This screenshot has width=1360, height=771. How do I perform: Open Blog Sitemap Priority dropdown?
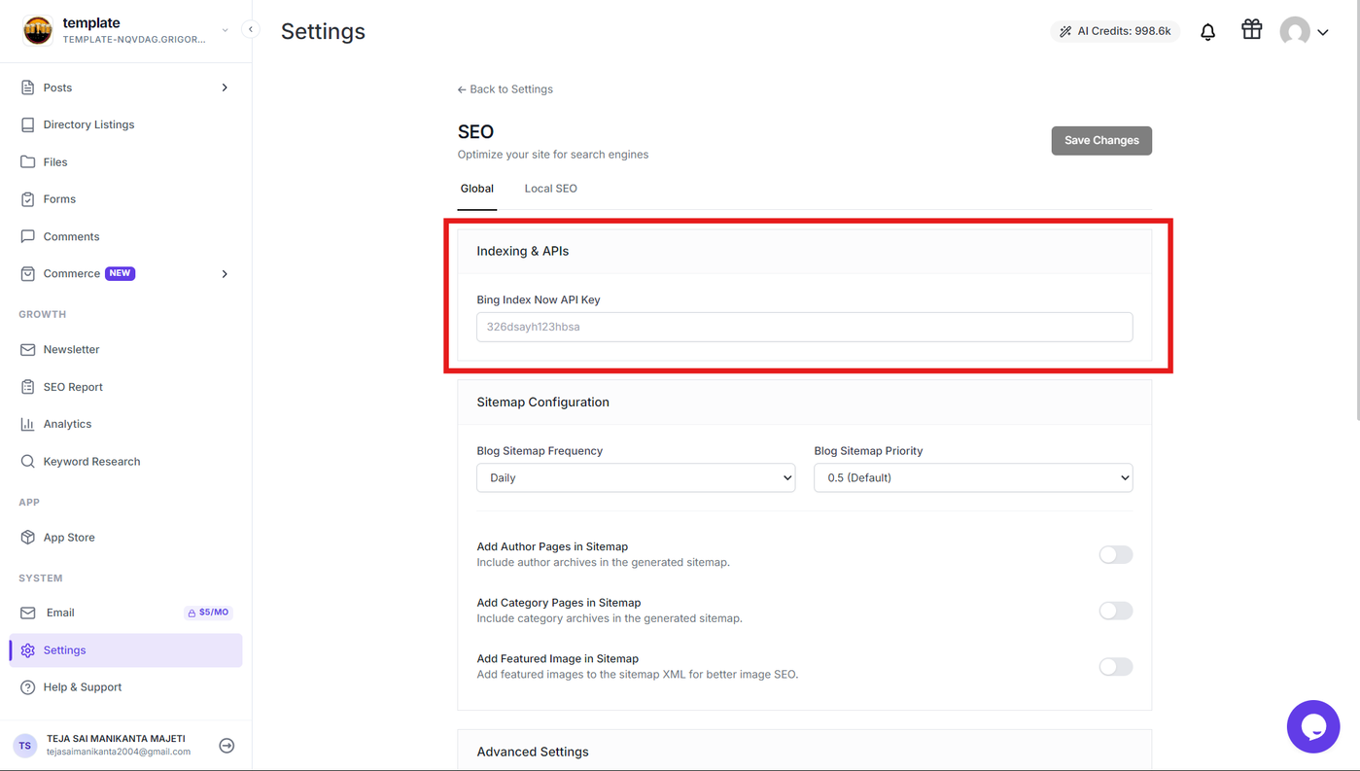pyautogui.click(x=973, y=477)
